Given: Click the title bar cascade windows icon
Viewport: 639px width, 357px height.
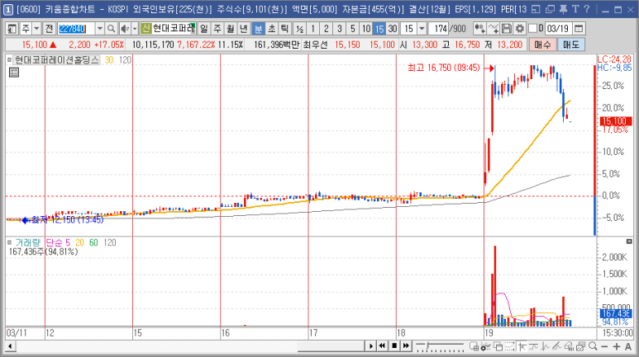Looking at the screenshot, I should click(551, 9).
